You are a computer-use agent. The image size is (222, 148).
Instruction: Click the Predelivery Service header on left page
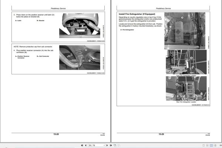58,9
